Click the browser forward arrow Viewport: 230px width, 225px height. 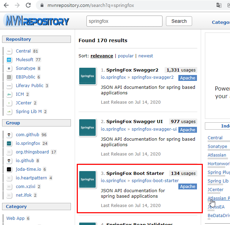[x=17, y=5]
